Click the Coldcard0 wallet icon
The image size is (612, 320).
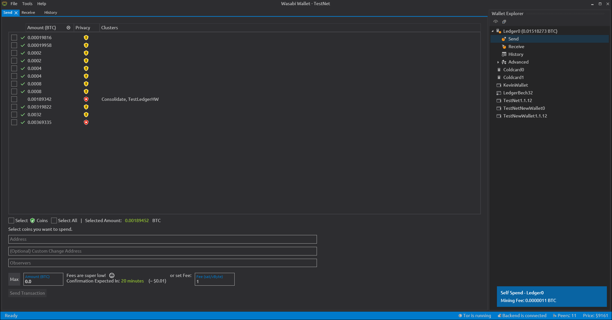499,70
